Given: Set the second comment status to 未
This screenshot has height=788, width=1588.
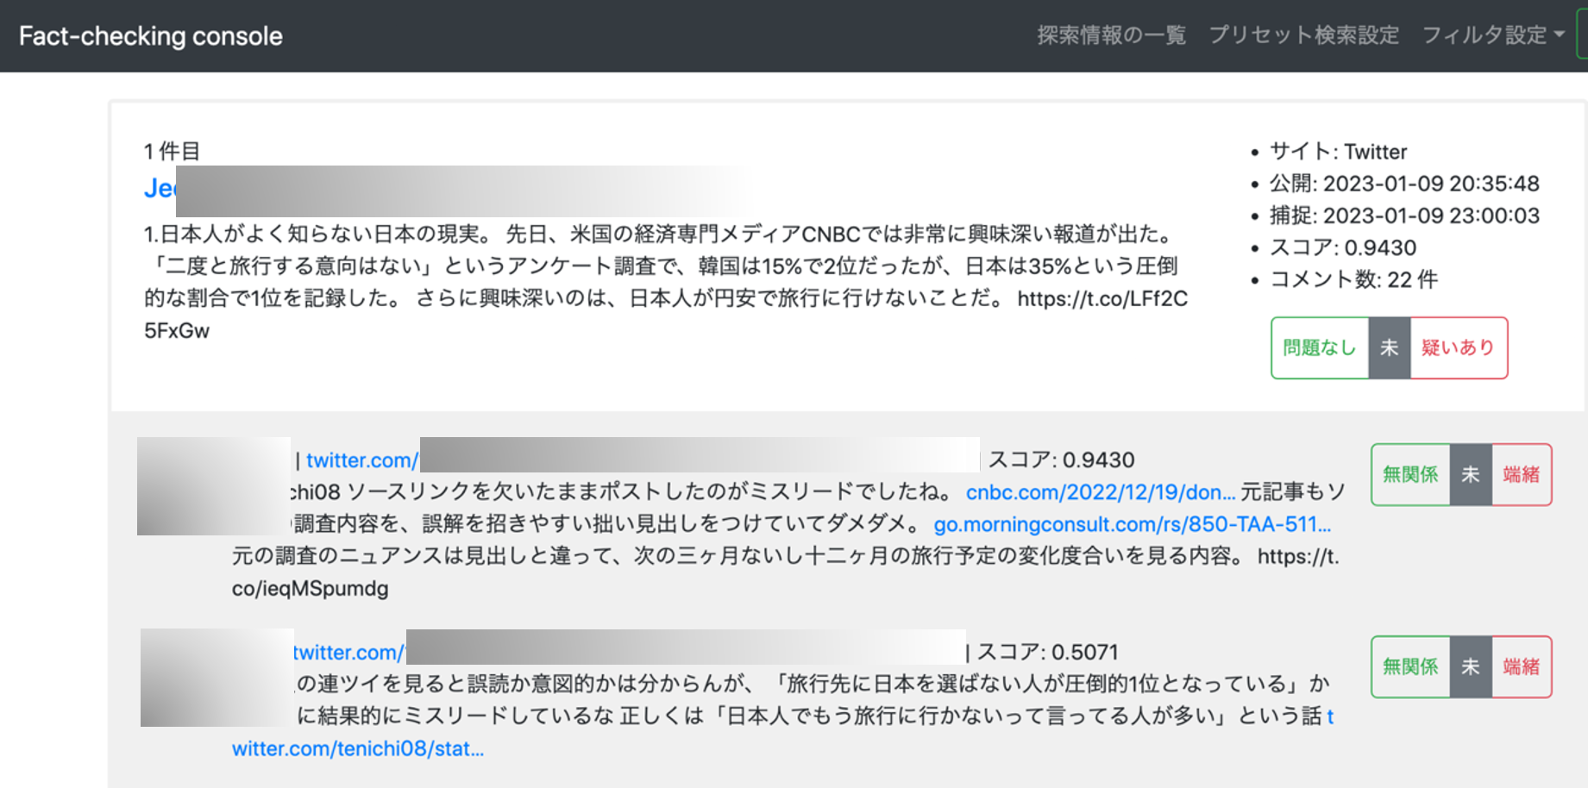Looking at the screenshot, I should [x=1471, y=666].
